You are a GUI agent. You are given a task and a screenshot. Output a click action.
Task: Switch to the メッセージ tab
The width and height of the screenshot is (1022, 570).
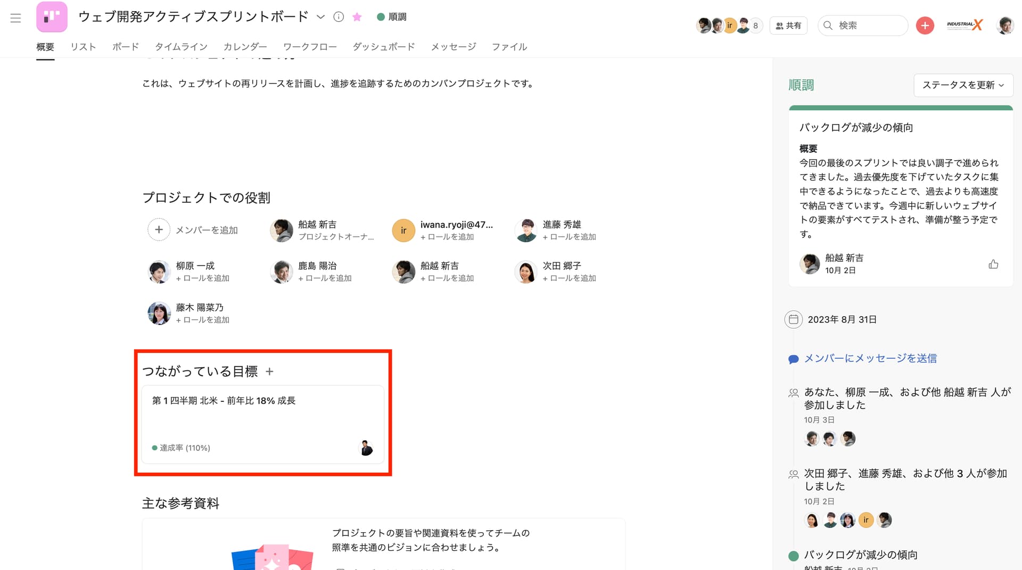click(x=454, y=47)
